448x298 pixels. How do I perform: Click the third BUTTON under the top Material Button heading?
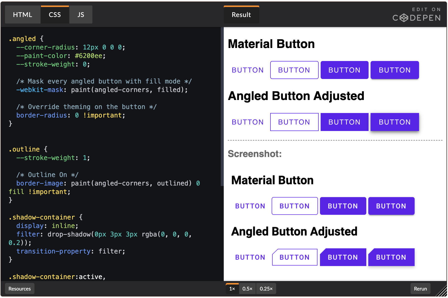344,70
